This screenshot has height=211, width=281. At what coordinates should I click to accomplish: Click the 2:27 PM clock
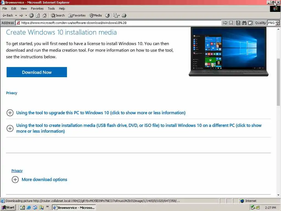pyautogui.click(x=270, y=208)
